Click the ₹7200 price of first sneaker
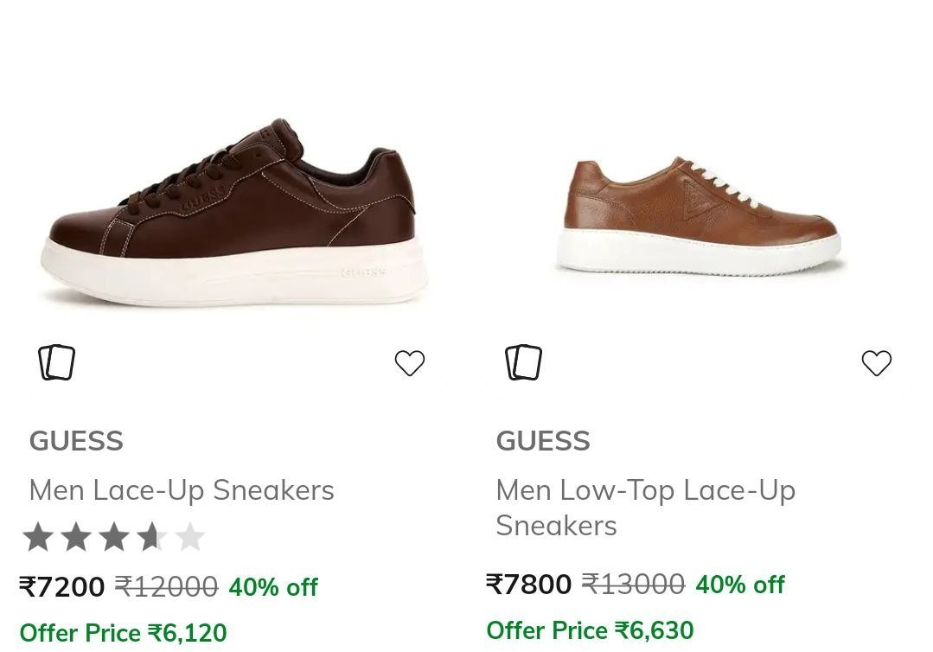 62,586
